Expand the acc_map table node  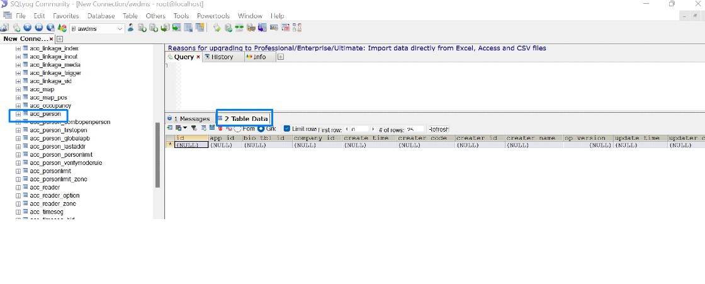point(18,89)
